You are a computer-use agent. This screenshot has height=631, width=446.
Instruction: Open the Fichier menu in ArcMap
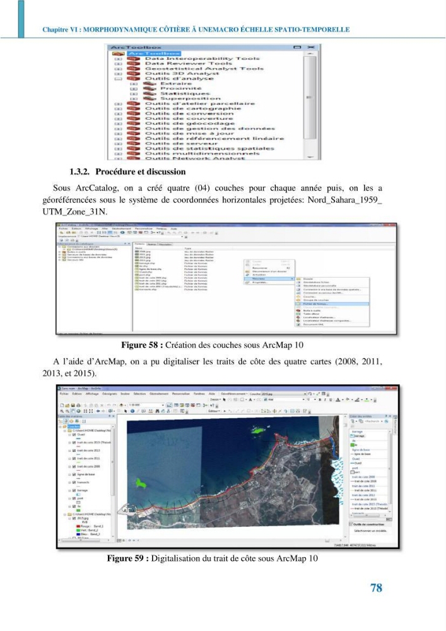[x=64, y=394]
